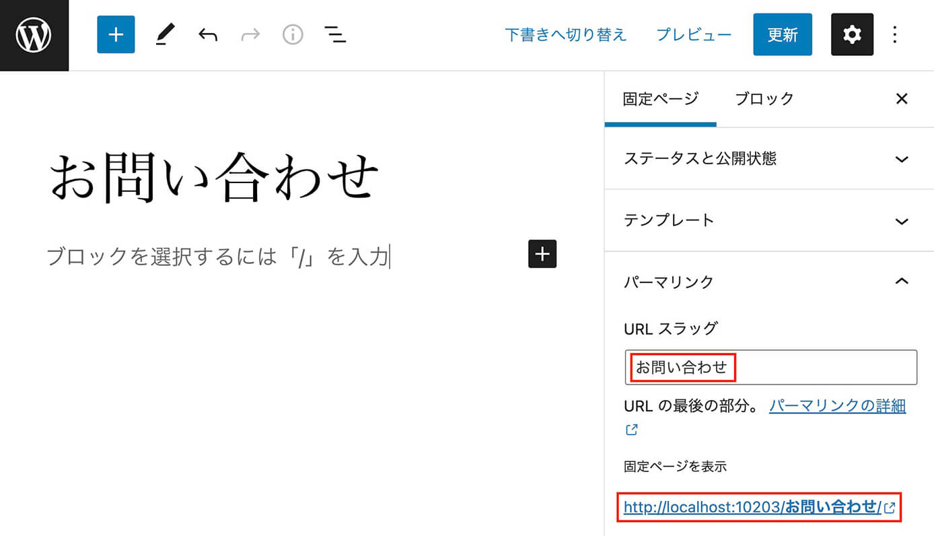Click the 更新 update button
The height and width of the screenshot is (536, 934).
pyautogui.click(x=783, y=34)
